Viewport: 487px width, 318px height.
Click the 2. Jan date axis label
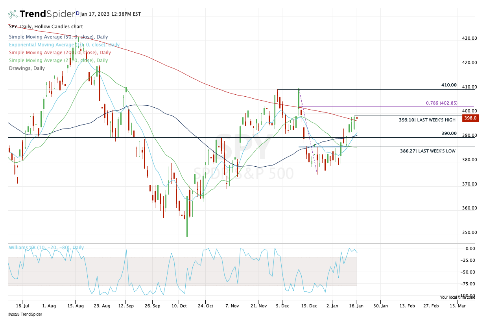pos(332,305)
